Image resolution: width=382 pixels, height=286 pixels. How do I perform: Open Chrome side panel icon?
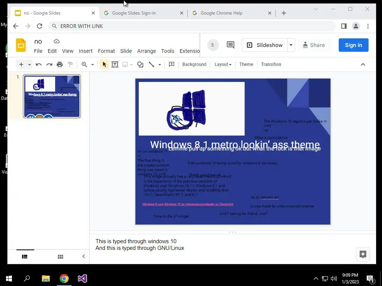344,26
